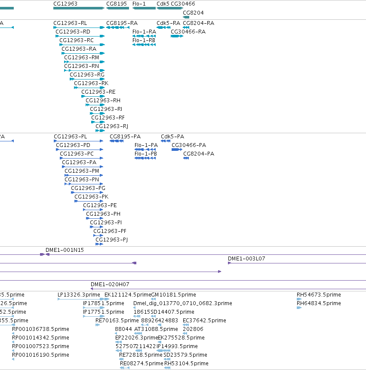This screenshot has height=370, width=366.
Task: Click the CG30466 gene label
Action: point(183,4)
